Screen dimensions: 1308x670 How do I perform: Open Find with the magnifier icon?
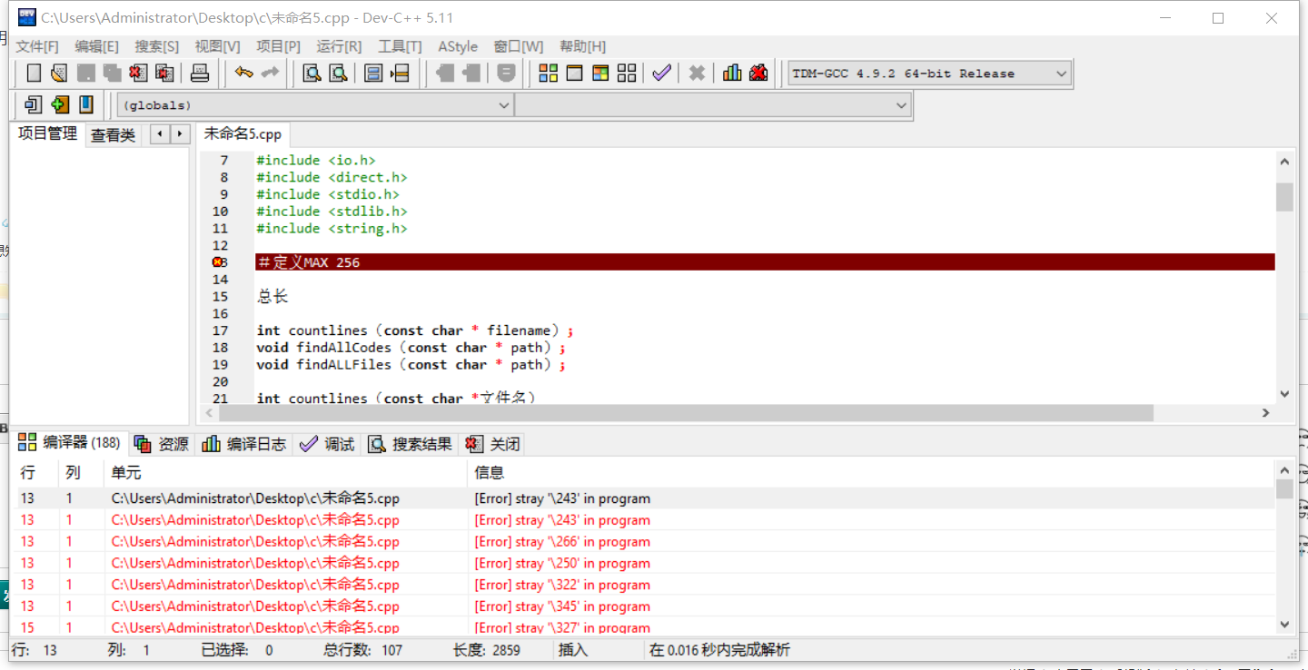pos(312,74)
